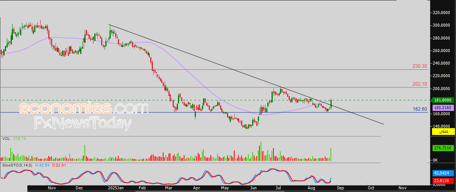Click the SlowSTO(3,14,3) indicator title
The height and width of the screenshot is (192, 456).
17,165
